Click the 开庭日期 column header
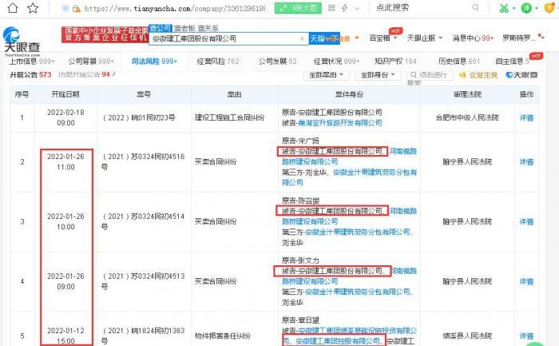559x346 pixels. (x=65, y=94)
